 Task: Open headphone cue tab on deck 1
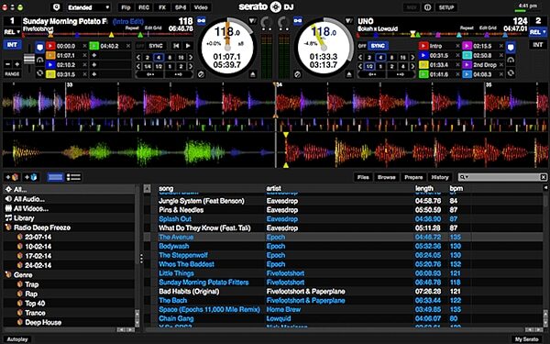(39, 60)
